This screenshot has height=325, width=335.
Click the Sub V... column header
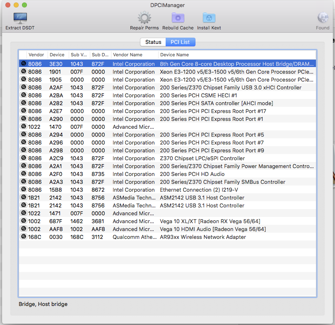tap(79, 55)
